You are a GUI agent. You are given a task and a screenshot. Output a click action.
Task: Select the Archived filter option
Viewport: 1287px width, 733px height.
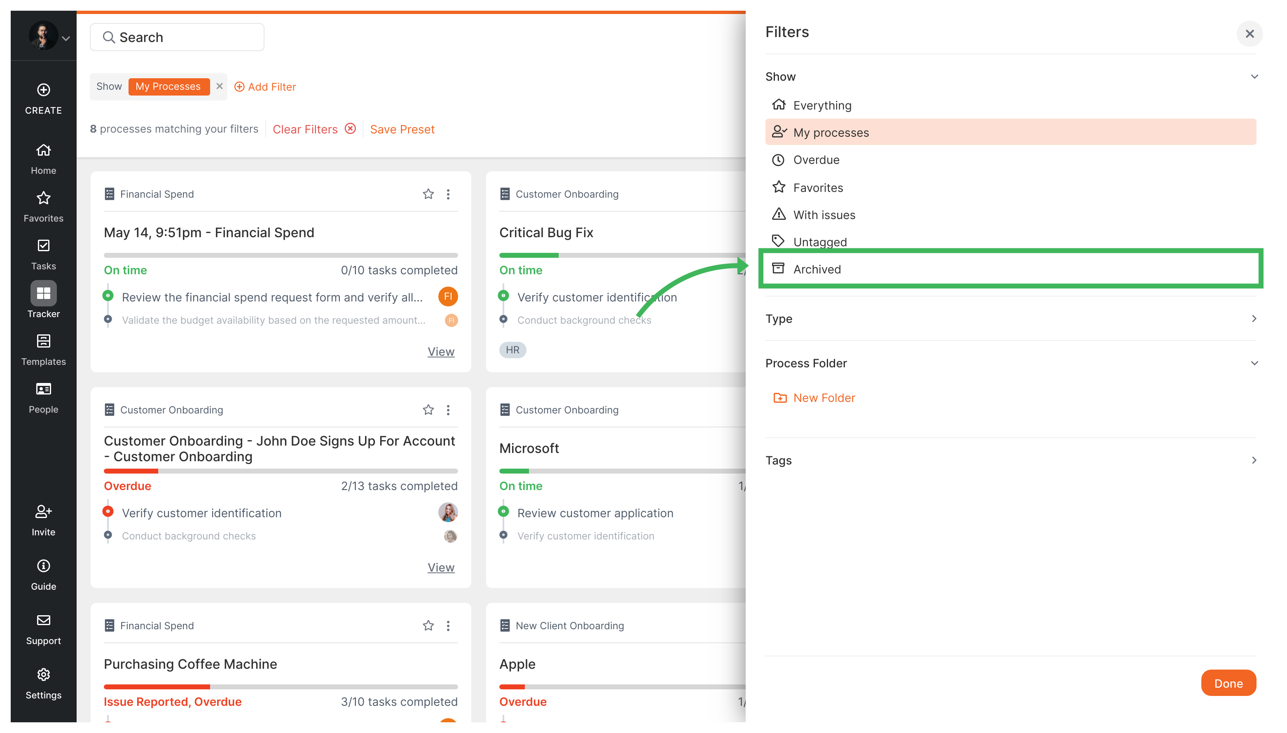(x=817, y=269)
